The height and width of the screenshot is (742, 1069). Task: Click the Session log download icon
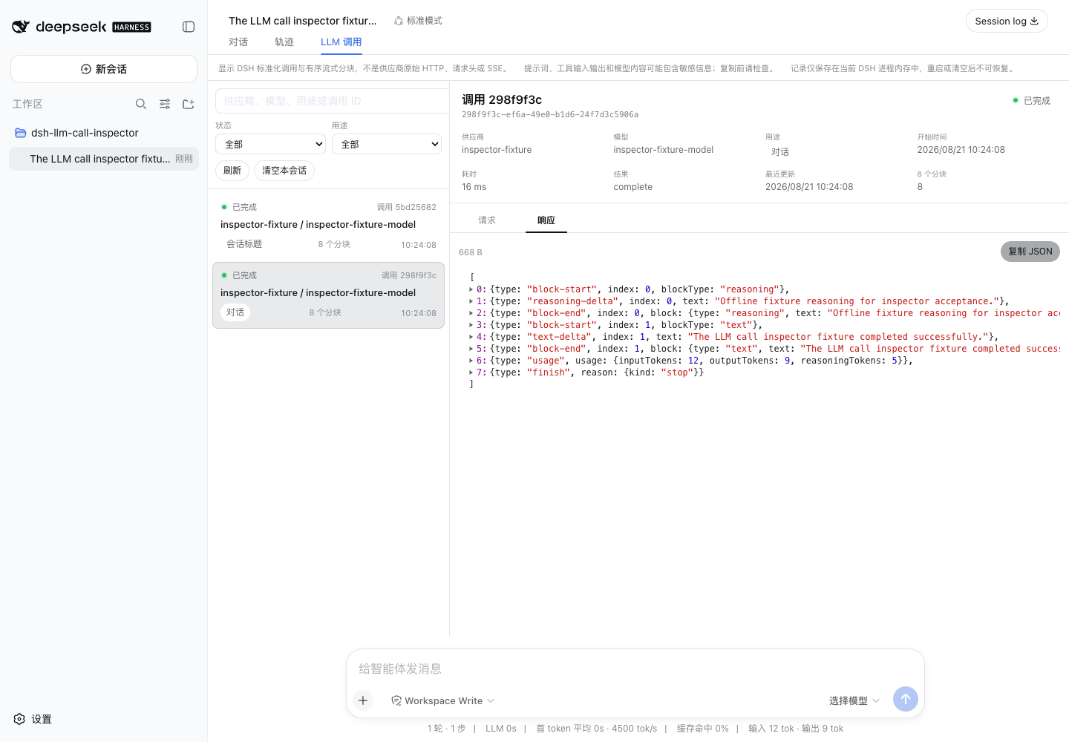click(x=1034, y=21)
